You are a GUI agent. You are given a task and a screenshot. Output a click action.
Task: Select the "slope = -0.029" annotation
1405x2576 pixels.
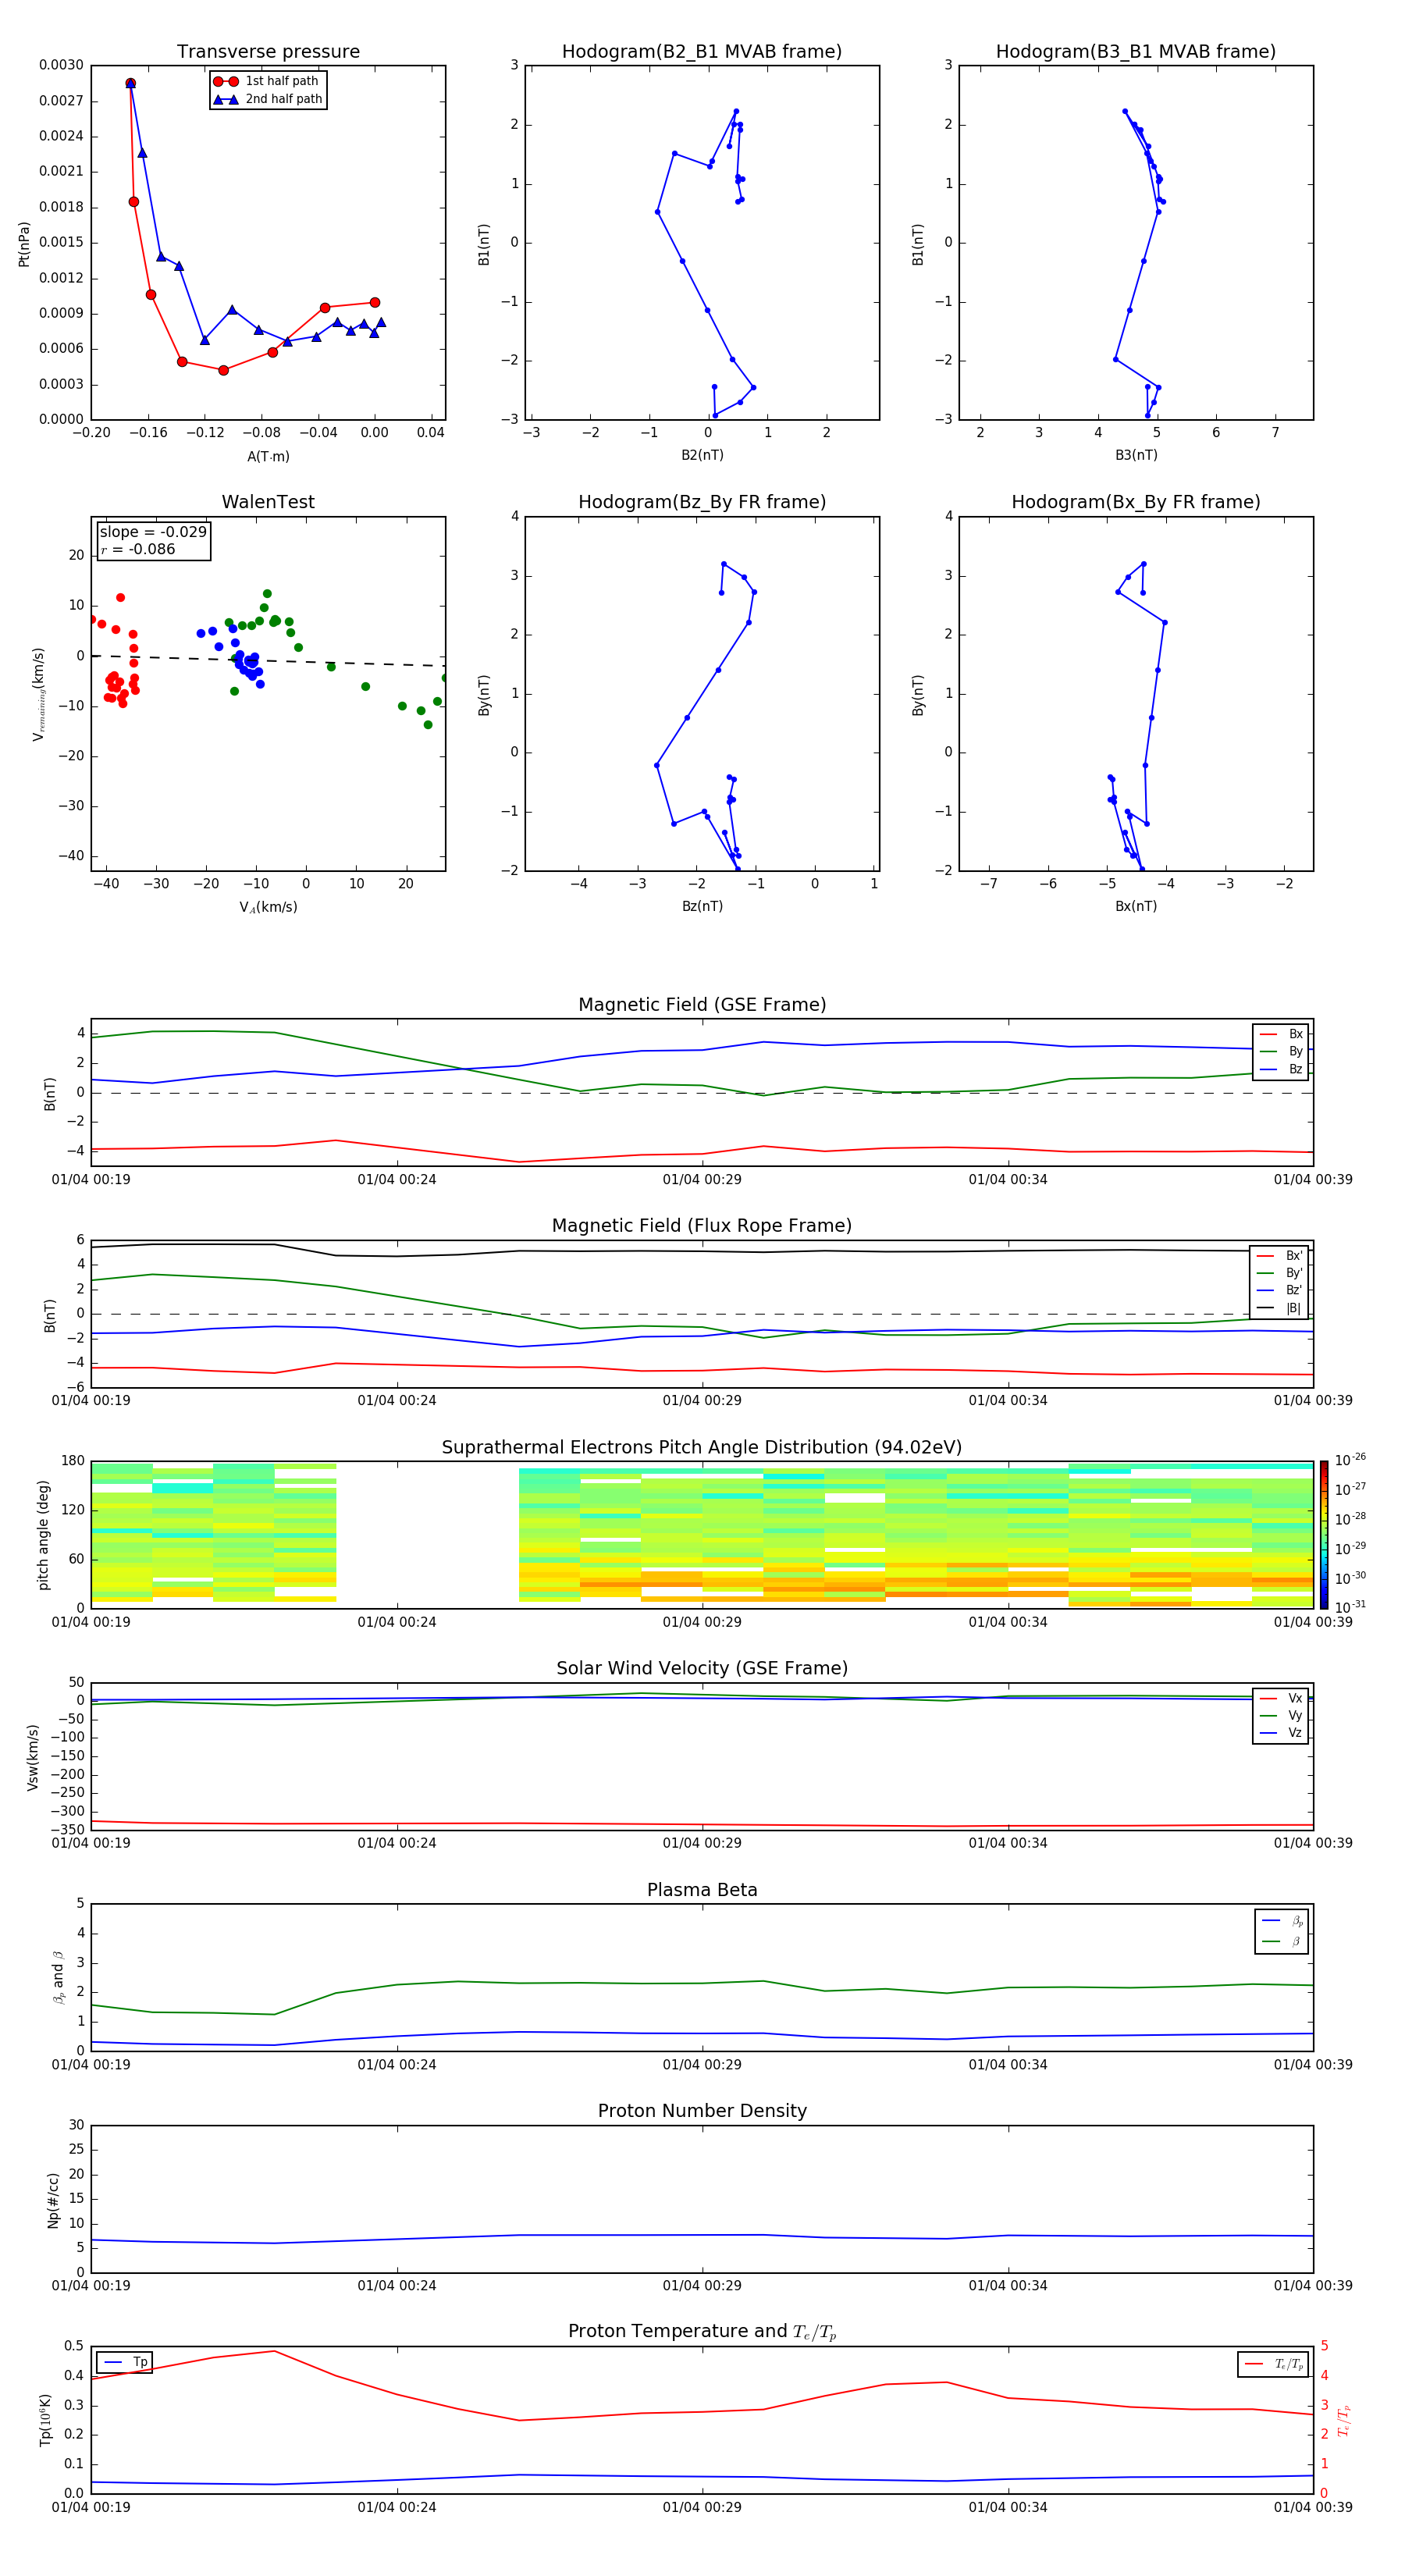click(x=153, y=532)
